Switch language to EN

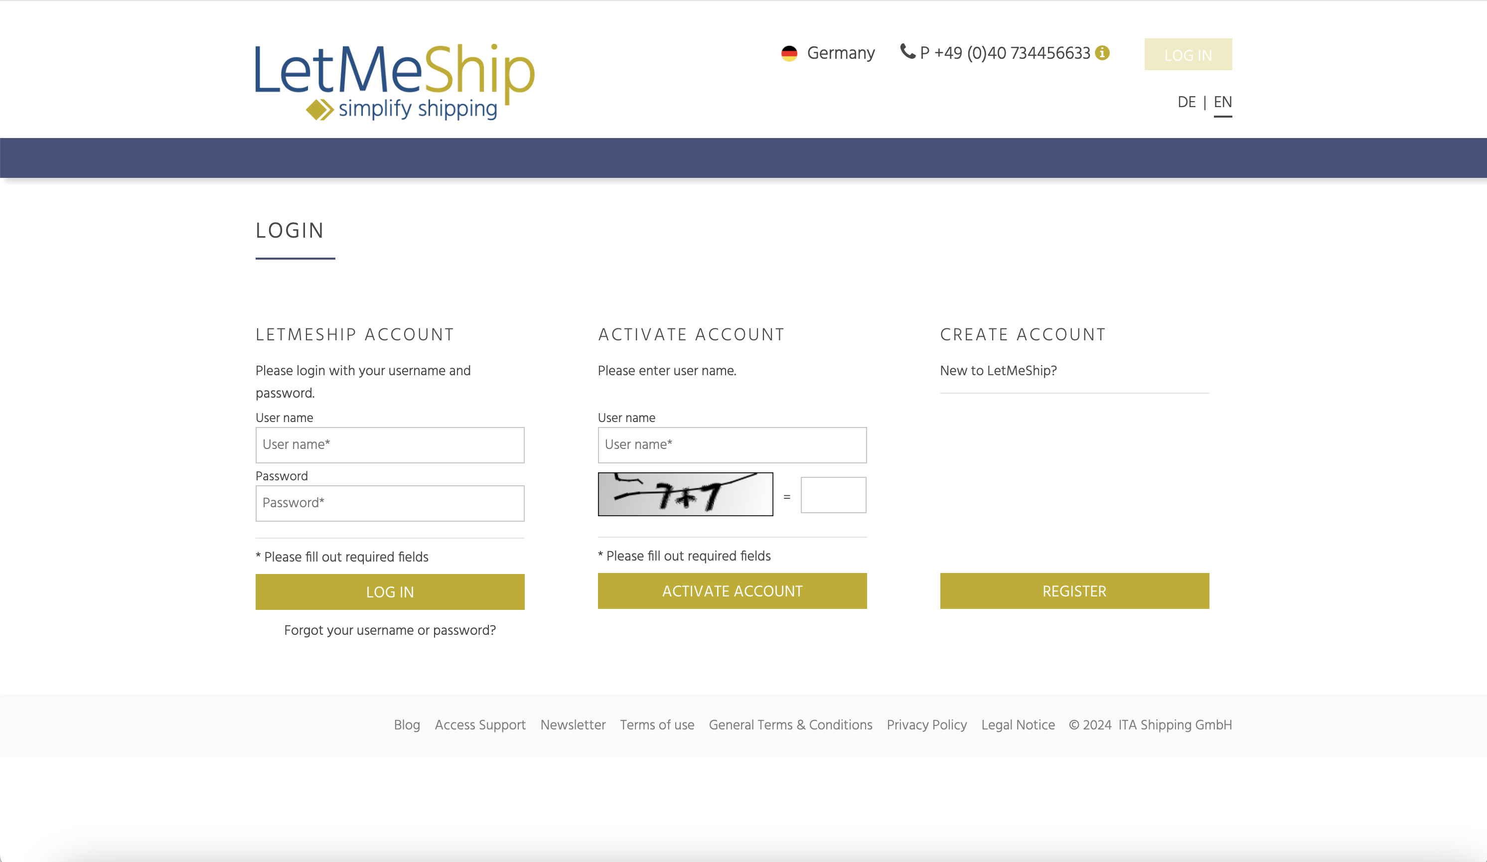[x=1222, y=103]
